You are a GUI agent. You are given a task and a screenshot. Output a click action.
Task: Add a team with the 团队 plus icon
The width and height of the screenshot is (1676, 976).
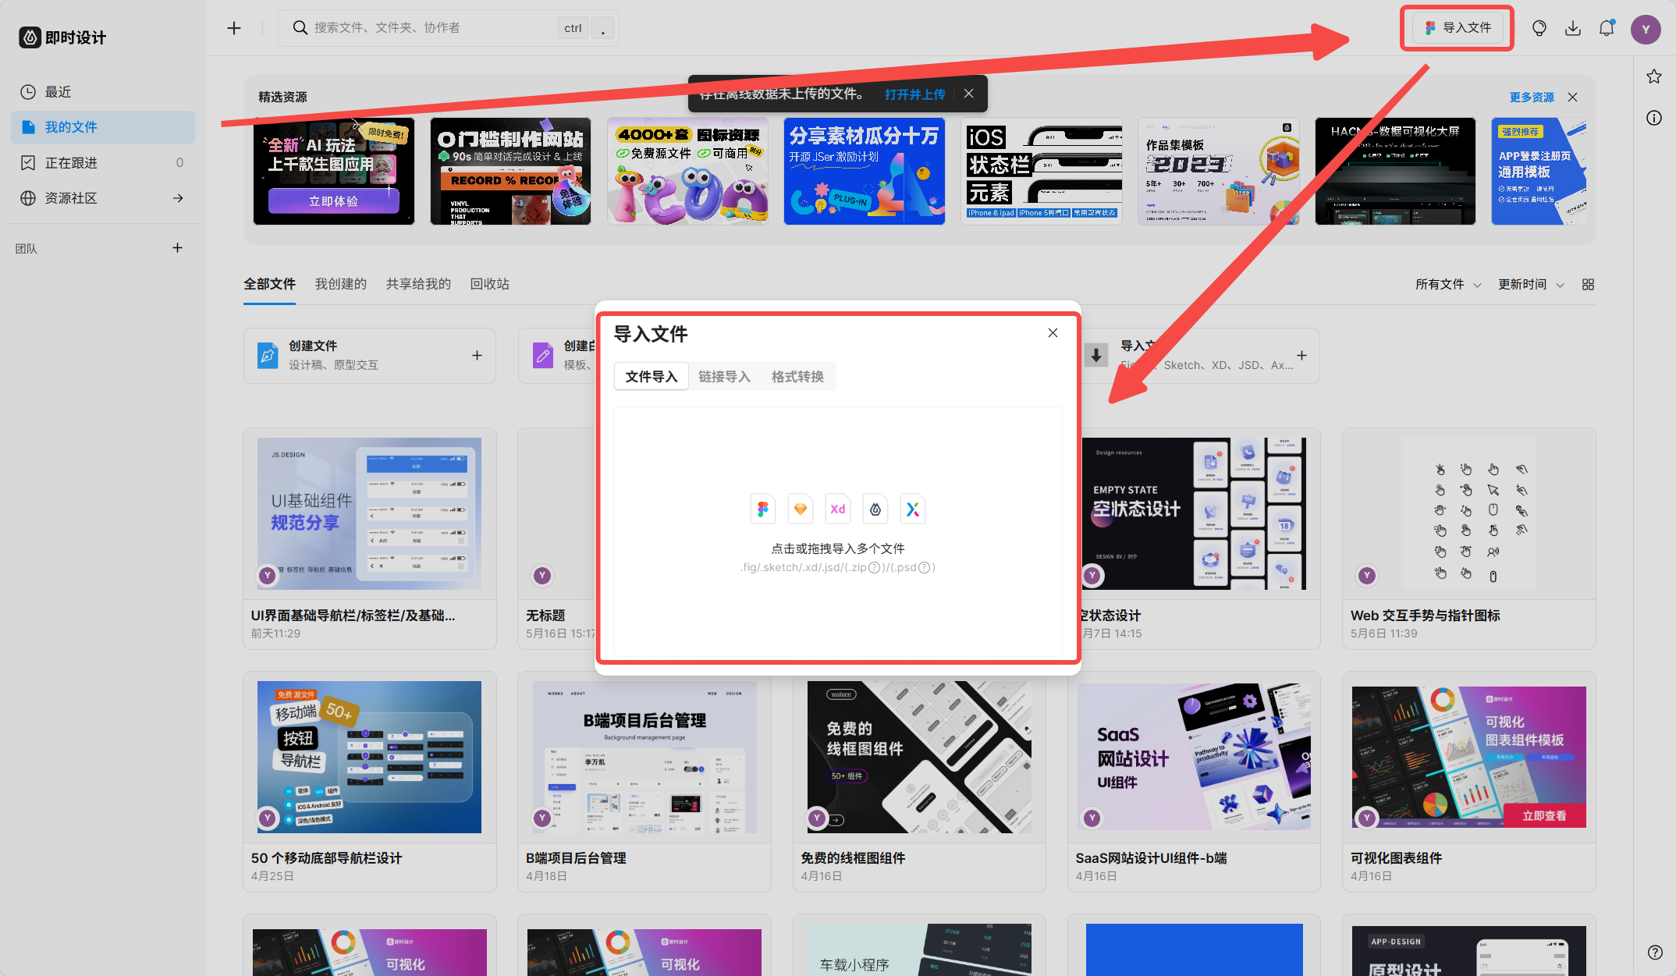(177, 248)
